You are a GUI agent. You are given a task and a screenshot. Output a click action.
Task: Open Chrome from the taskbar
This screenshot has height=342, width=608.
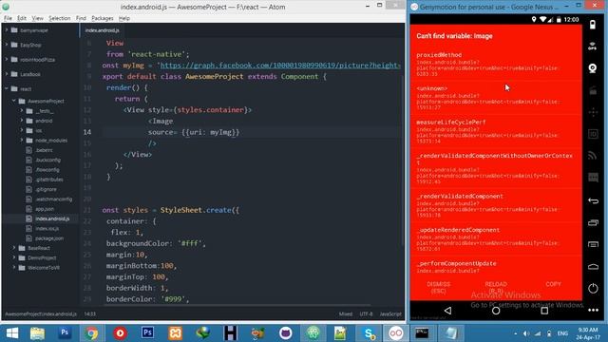(x=91, y=333)
